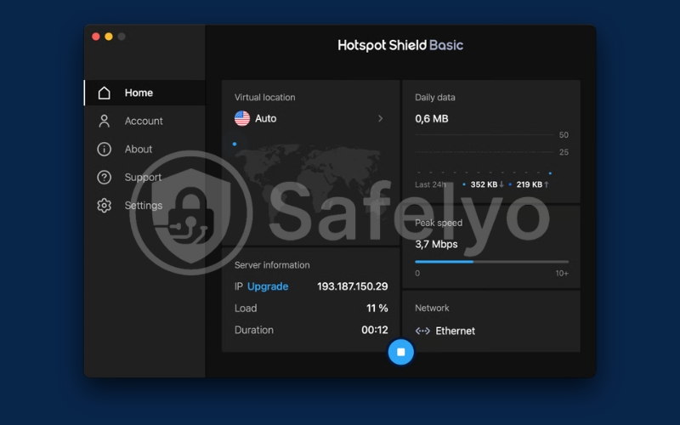Click the 0,6 MB daily data value
Screen dimensions: 680x425
[432, 119]
